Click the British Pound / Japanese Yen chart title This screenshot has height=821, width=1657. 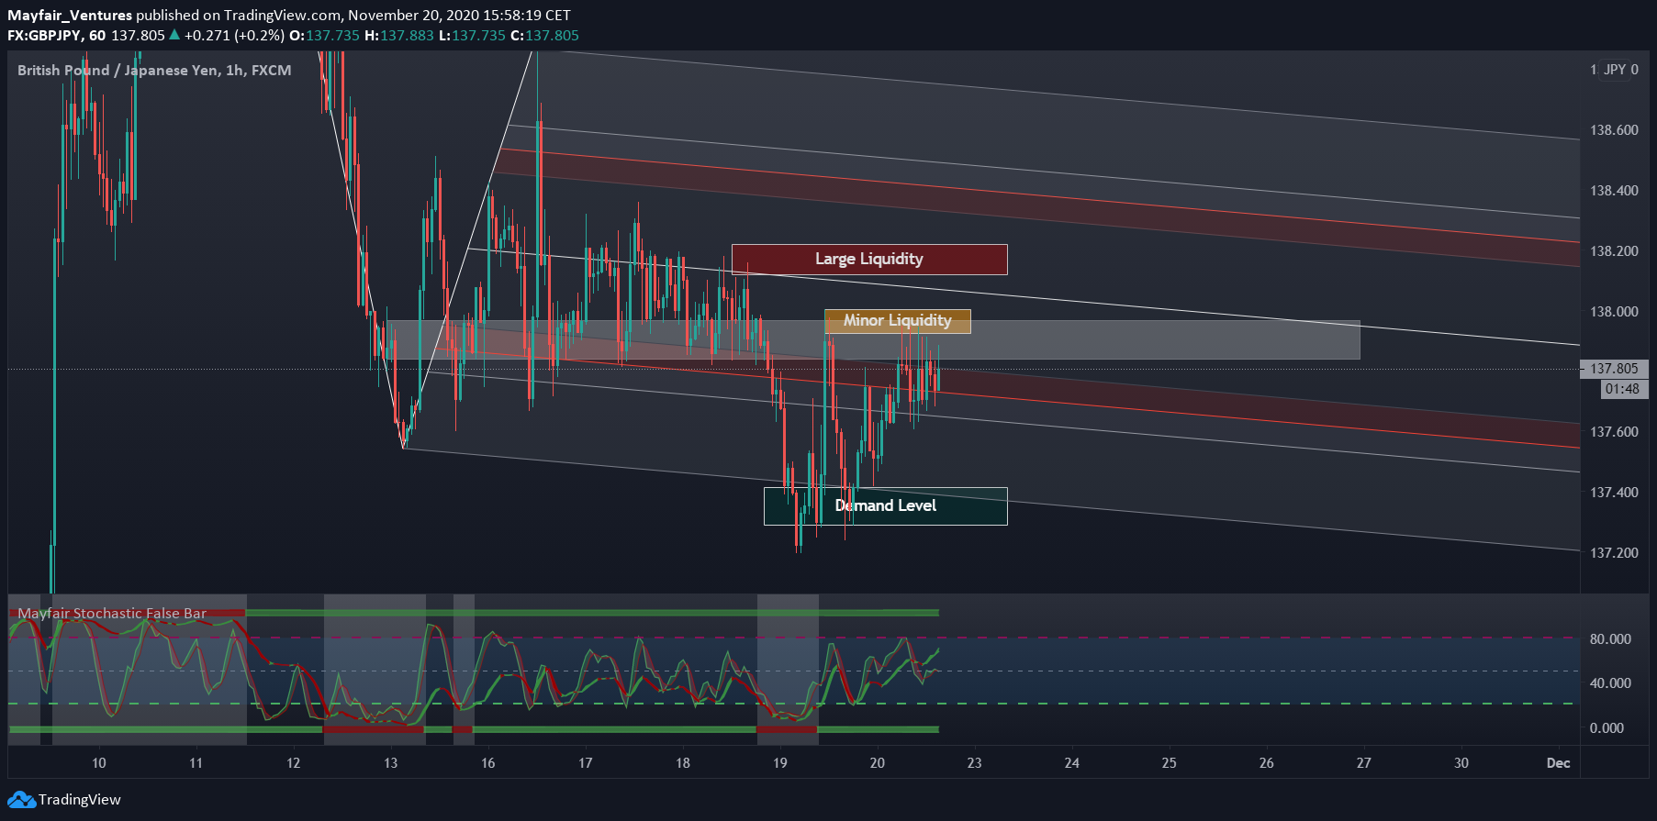tap(154, 70)
